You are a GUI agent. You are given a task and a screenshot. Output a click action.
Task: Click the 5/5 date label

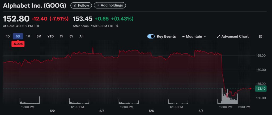click(102, 111)
